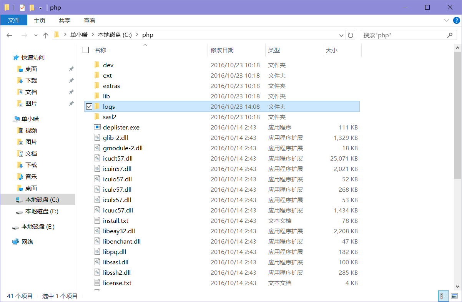Screen dimensions: 462x302
Task: Expand the root breadcrumb arrow
Action: (x=65, y=35)
